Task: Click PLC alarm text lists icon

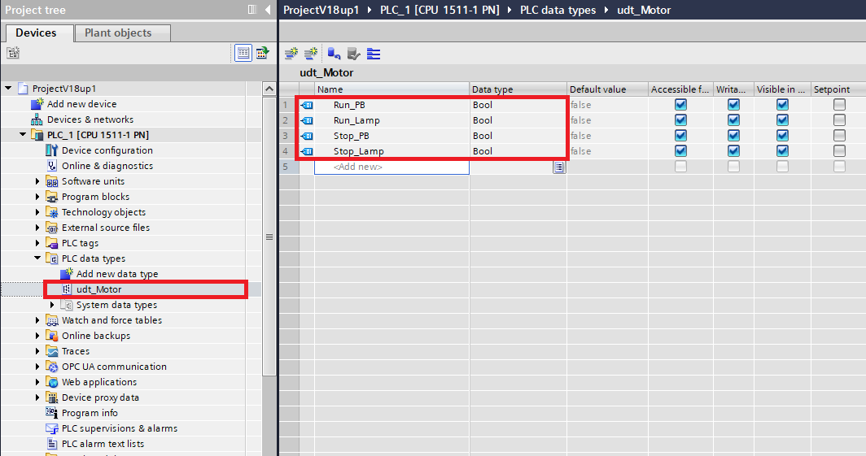Action: [x=52, y=443]
